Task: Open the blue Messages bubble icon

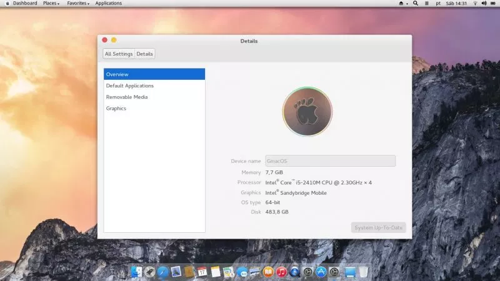Action: [242, 272]
